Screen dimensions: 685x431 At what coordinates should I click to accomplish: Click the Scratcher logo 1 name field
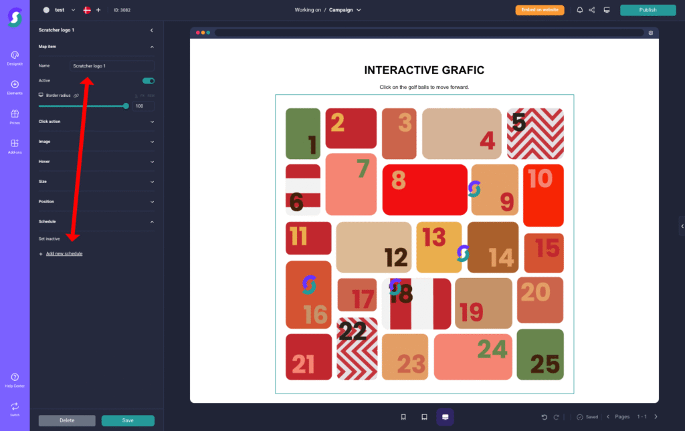[112, 65]
